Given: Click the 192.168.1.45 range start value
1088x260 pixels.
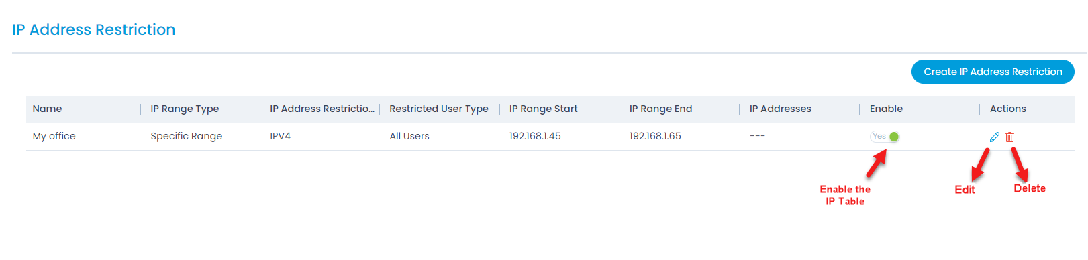Looking at the screenshot, I should 535,136.
